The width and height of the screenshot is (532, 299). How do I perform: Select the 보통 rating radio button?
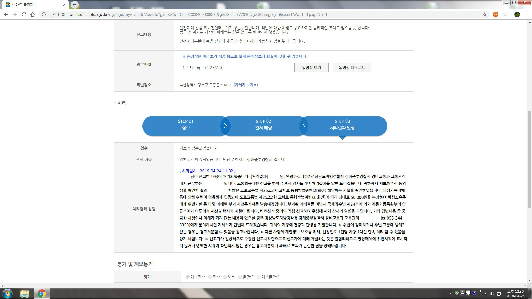225,277
